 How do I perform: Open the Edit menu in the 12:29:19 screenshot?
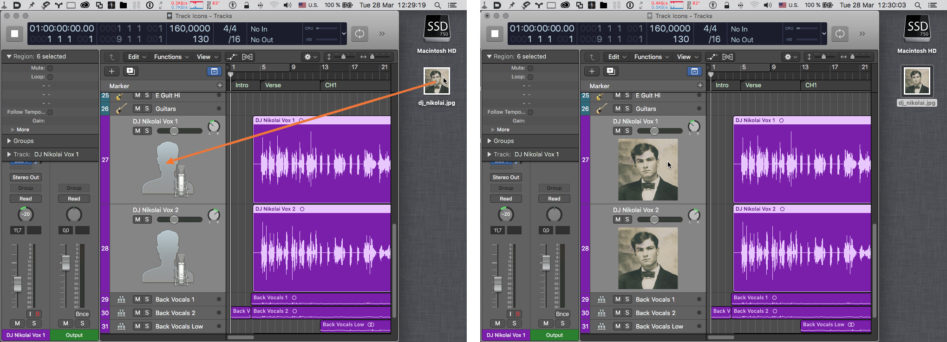[137, 57]
